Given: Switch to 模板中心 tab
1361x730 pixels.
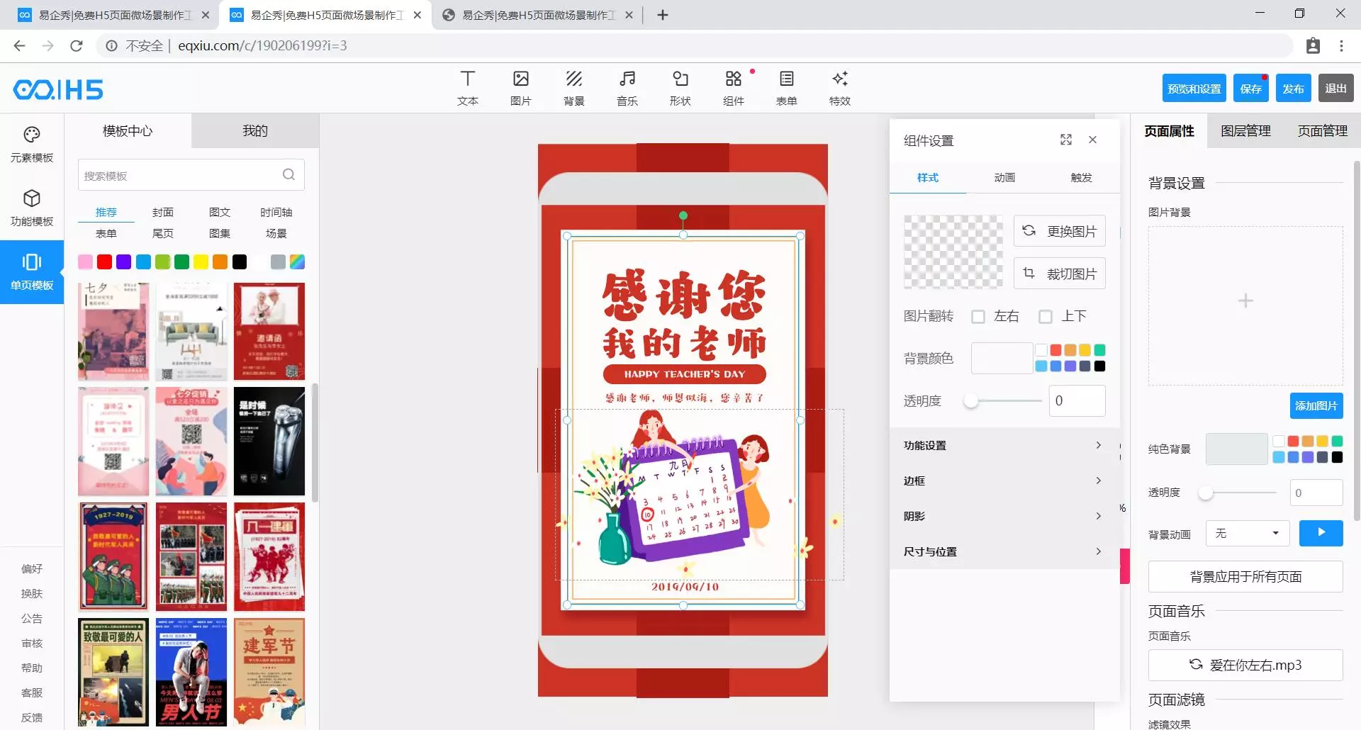Looking at the screenshot, I should point(128,131).
